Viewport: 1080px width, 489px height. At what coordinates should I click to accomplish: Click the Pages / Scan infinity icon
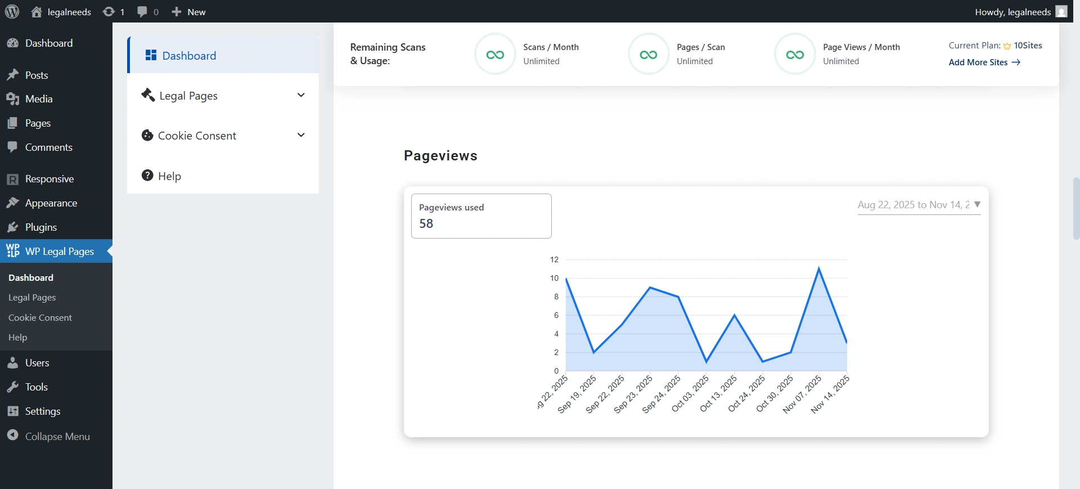649,55
